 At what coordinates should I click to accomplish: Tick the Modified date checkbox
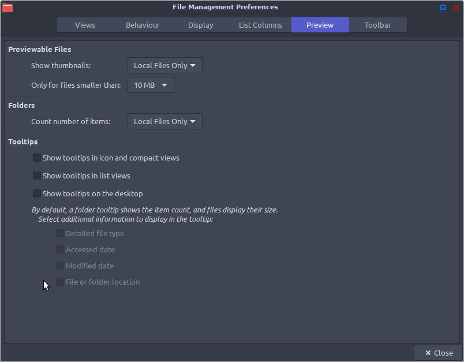(60, 266)
